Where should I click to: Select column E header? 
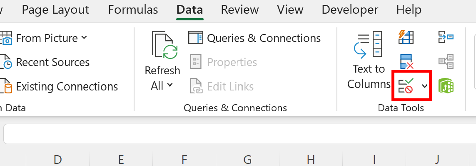point(121,159)
